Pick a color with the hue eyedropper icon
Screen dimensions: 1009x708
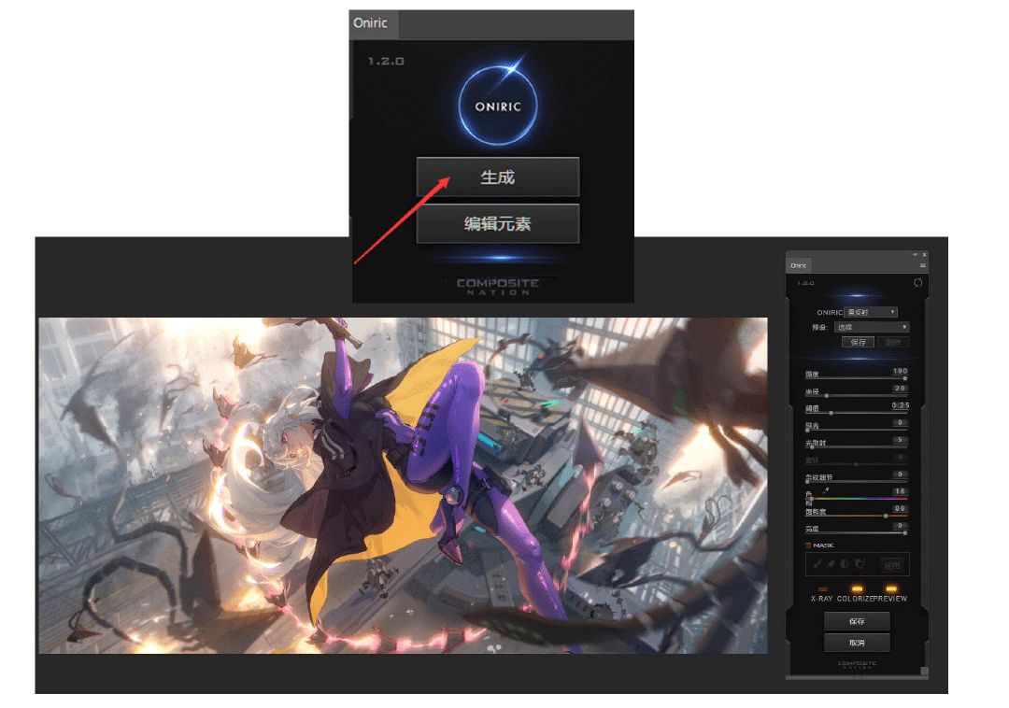(826, 490)
